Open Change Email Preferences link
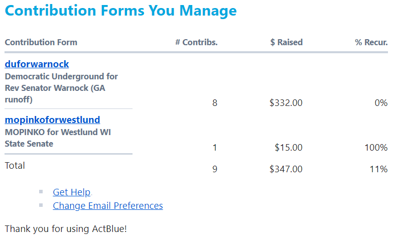The image size is (395, 237). [107, 206]
